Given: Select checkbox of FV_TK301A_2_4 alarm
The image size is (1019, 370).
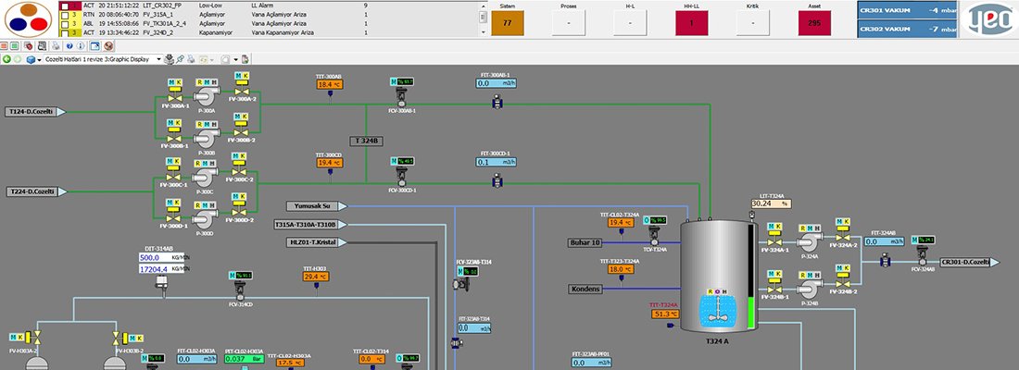Looking at the screenshot, I should click(x=64, y=23).
